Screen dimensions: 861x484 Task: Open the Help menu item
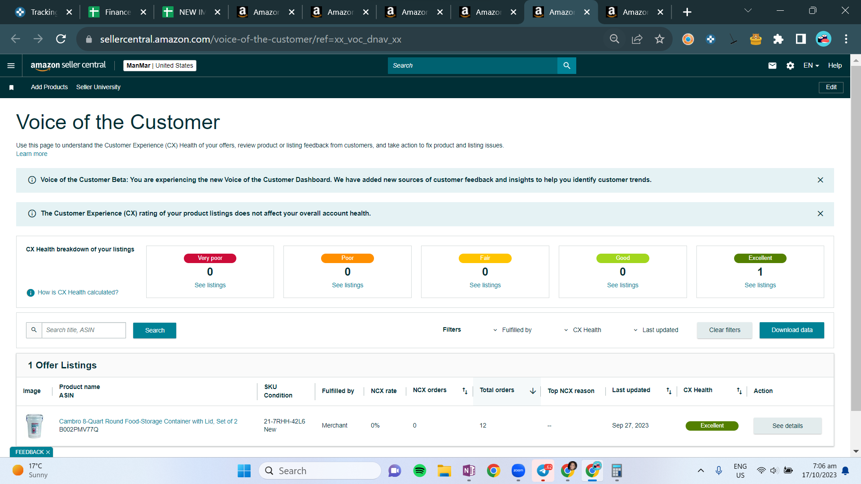(835, 65)
